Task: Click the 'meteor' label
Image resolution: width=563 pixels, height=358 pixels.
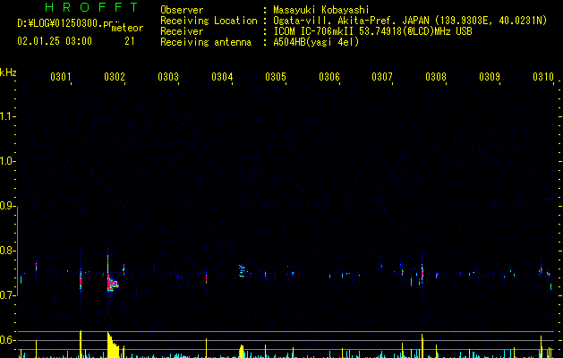Action: (127, 28)
